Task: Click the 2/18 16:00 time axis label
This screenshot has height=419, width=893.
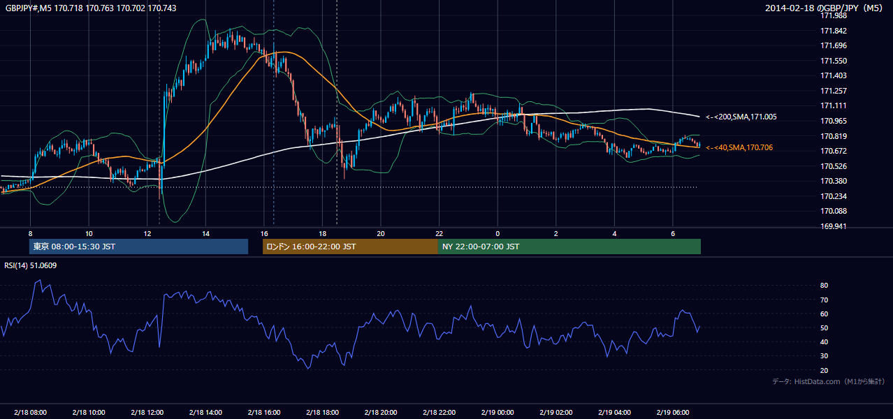Action: 264,413
